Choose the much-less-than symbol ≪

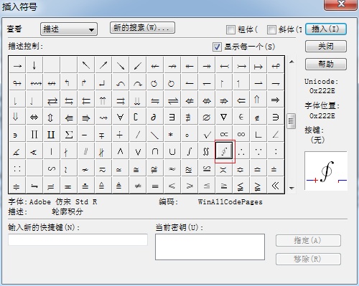click(276, 185)
